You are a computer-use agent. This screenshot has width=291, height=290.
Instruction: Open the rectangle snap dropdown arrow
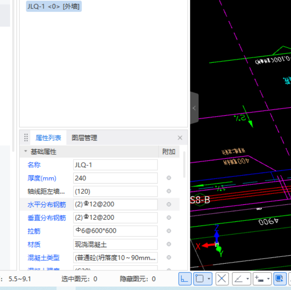pyautogui.click(x=209, y=279)
